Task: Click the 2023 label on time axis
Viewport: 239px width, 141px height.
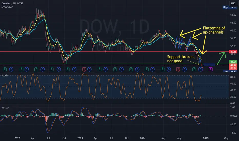Action: 80,138
